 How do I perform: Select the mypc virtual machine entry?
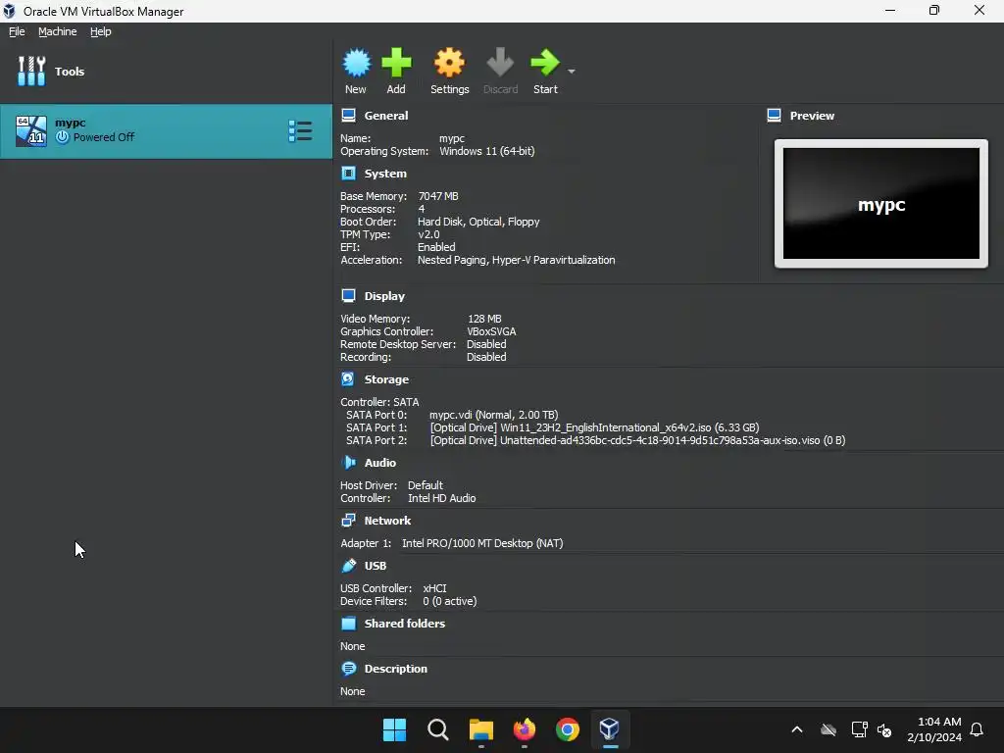pyautogui.click(x=166, y=131)
